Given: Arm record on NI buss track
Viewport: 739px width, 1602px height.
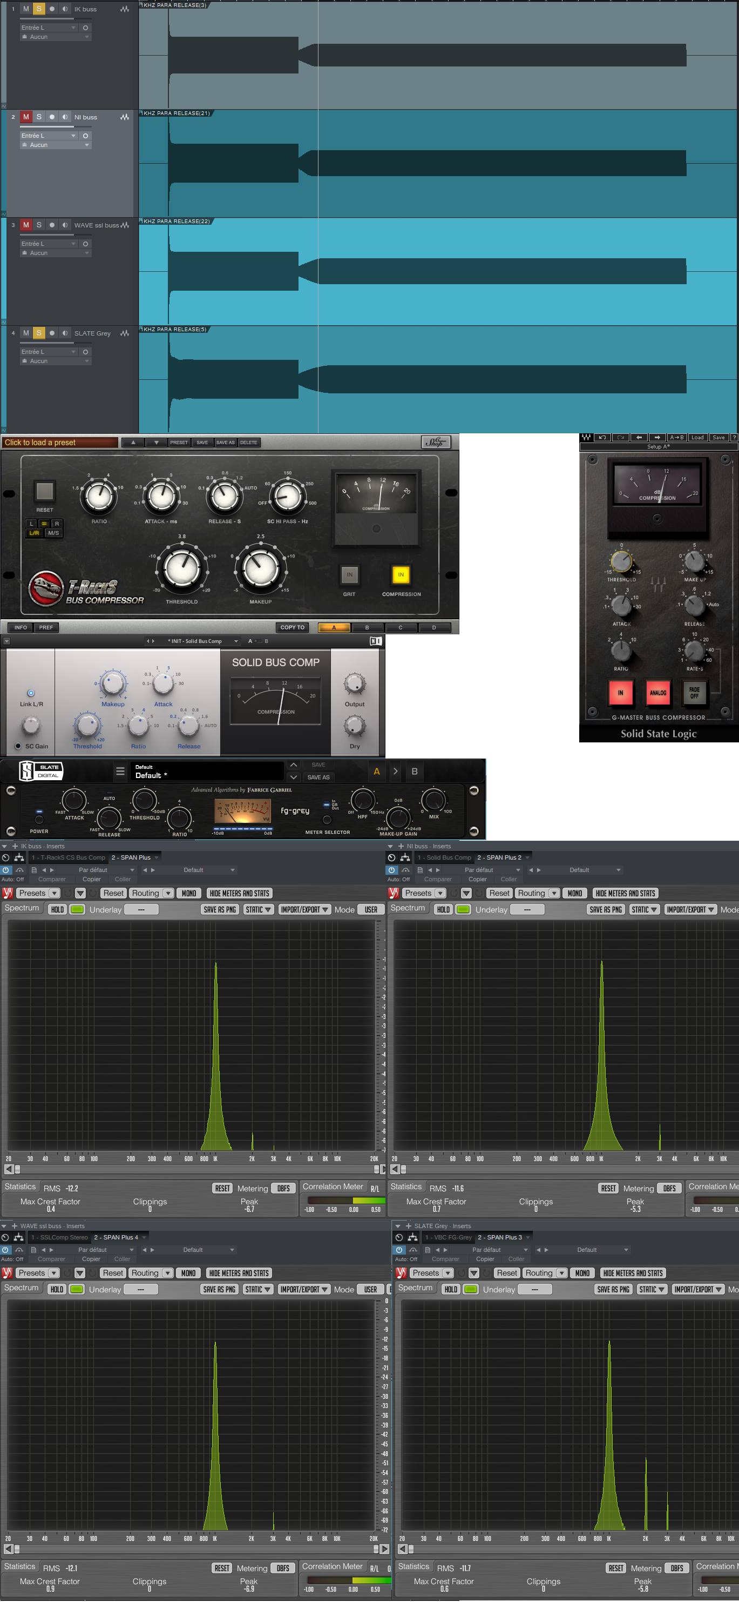Looking at the screenshot, I should coord(52,117).
